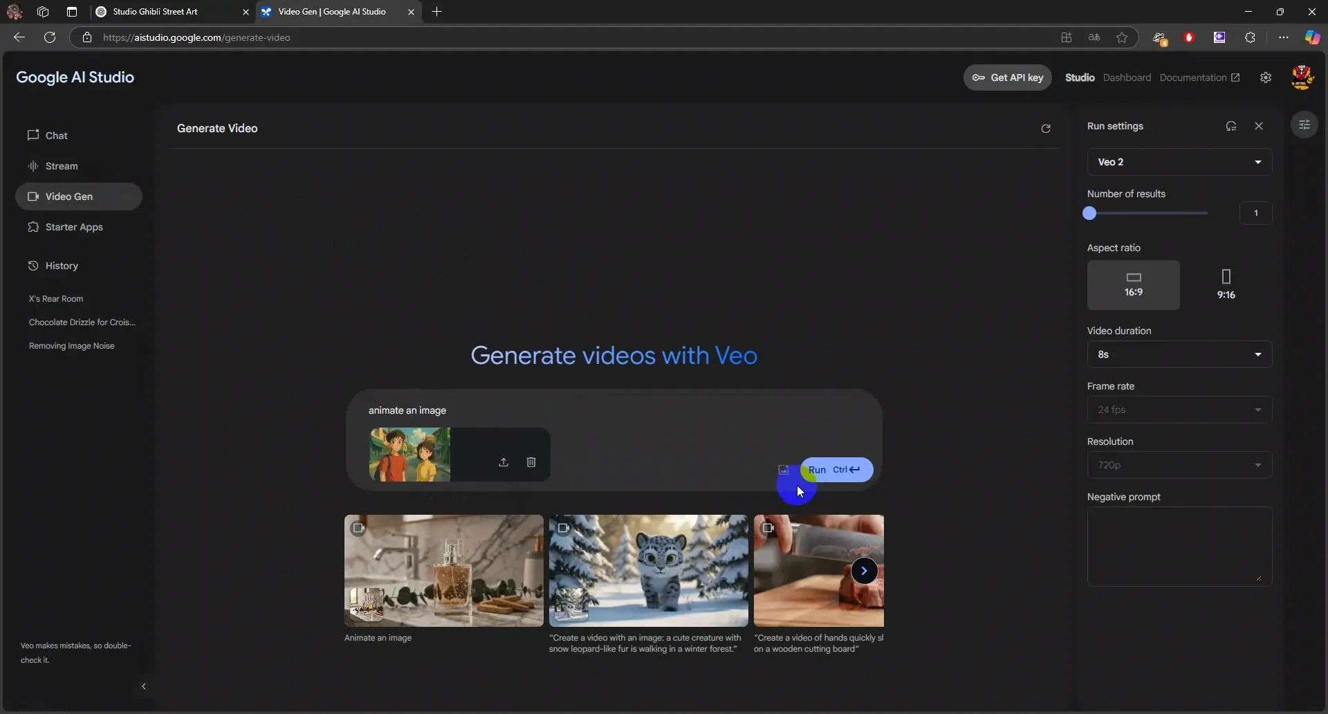Viewport: 1328px width, 714px height.
Task: Collapse the left sidebar chevron
Action: tap(144, 686)
